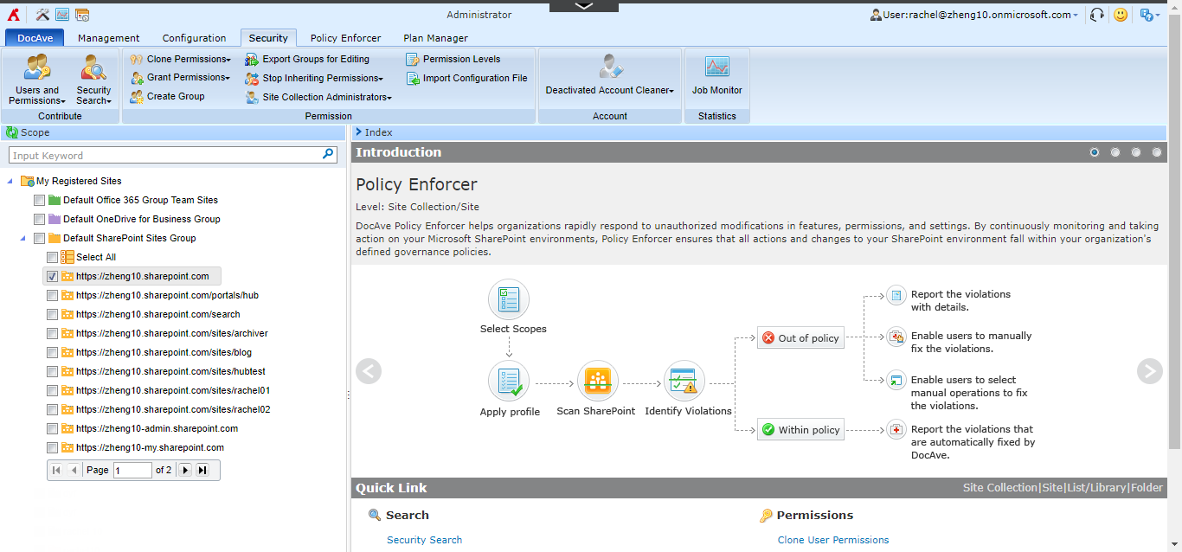Click the Security Search quick link
The width and height of the screenshot is (1182, 552).
point(424,540)
